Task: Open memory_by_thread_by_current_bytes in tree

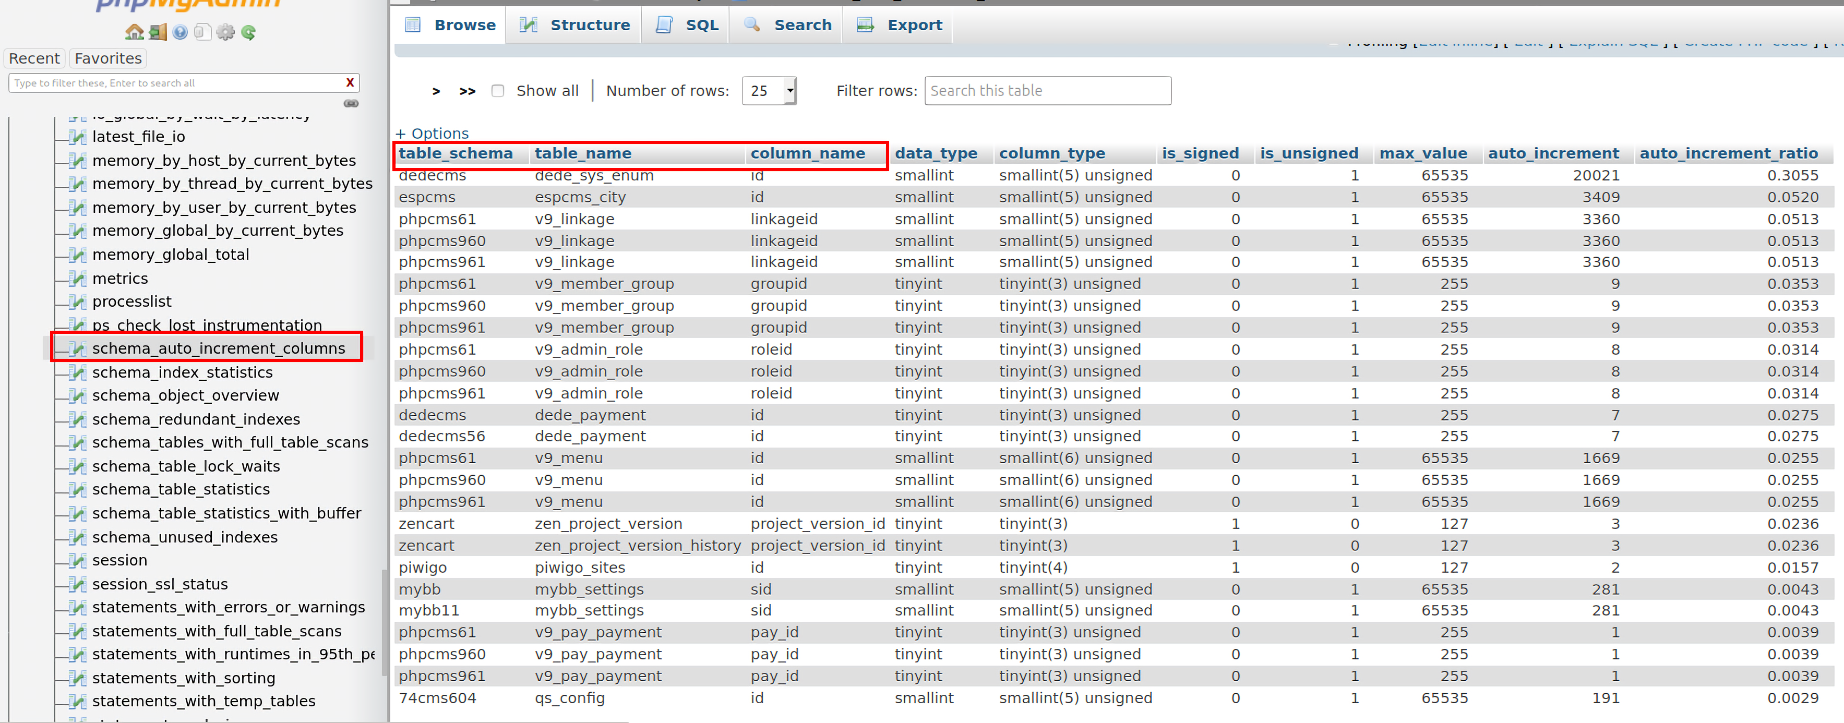Action: 232,184
